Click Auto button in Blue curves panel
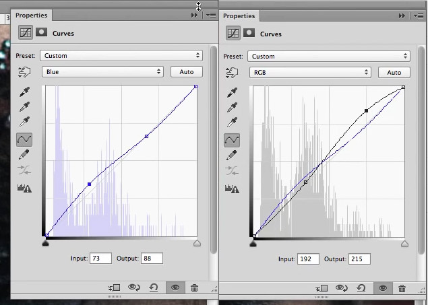 click(x=187, y=72)
